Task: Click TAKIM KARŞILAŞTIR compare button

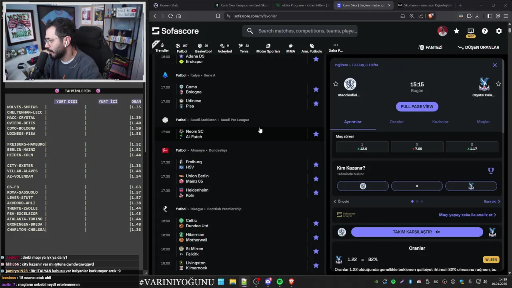Action: click(x=417, y=232)
